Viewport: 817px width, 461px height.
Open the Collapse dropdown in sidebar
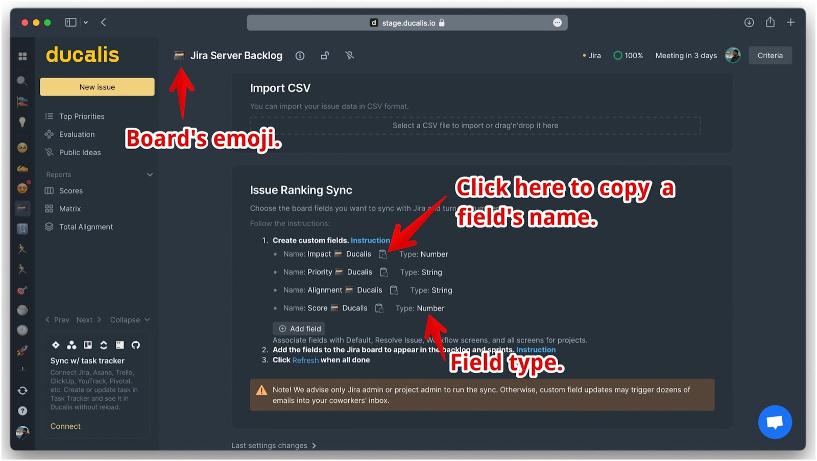coord(130,320)
